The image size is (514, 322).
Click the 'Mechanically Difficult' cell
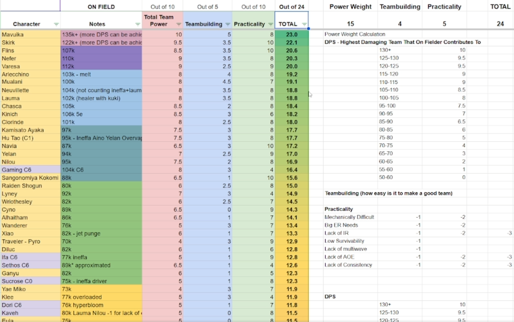pyautogui.click(x=350, y=217)
